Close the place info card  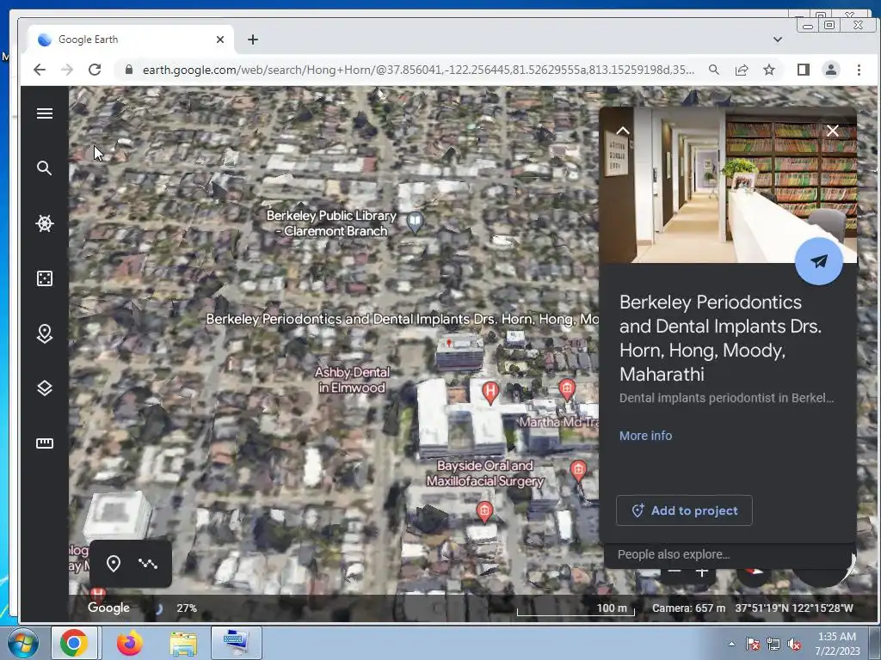[x=833, y=131]
